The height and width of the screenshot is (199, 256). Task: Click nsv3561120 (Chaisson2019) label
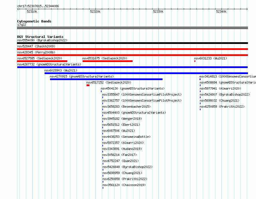coord(124,185)
